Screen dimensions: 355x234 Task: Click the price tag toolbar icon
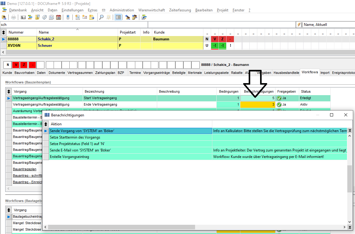click(44, 17)
